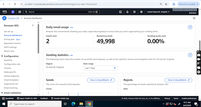Open the AWS services grid menu
The height and width of the screenshot is (107, 201).
coord(20,12)
